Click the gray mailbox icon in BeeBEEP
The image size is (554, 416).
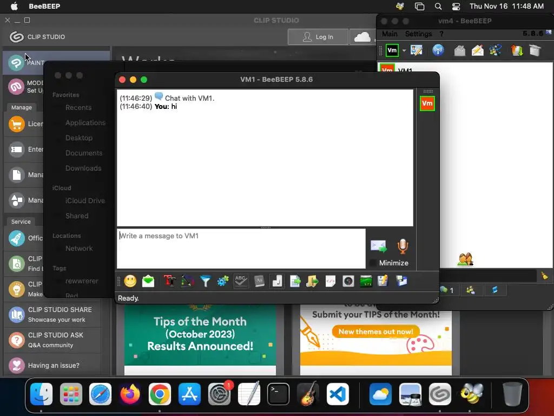(x=460, y=50)
